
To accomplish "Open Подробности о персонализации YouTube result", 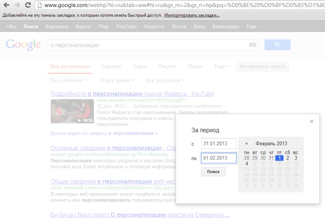I will click(x=132, y=94).
